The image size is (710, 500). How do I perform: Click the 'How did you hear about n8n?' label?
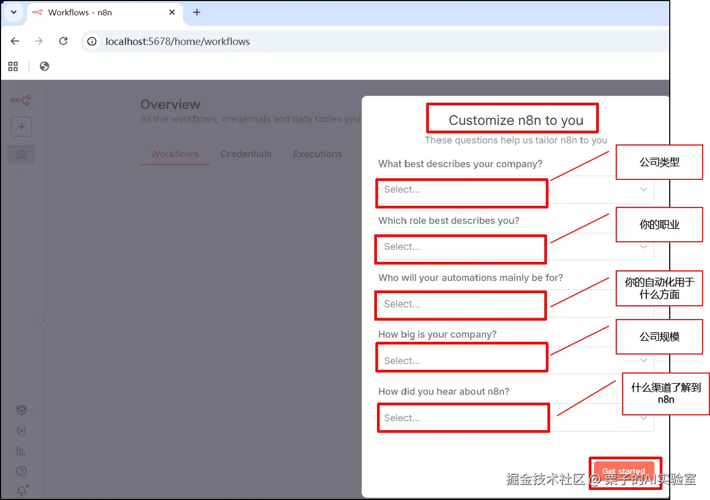click(444, 392)
